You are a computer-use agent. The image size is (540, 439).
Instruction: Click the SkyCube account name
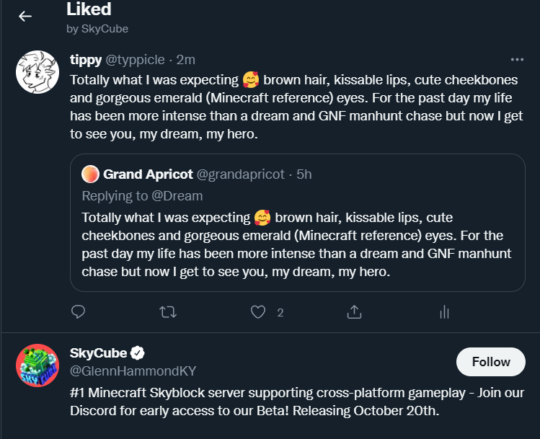pos(98,353)
